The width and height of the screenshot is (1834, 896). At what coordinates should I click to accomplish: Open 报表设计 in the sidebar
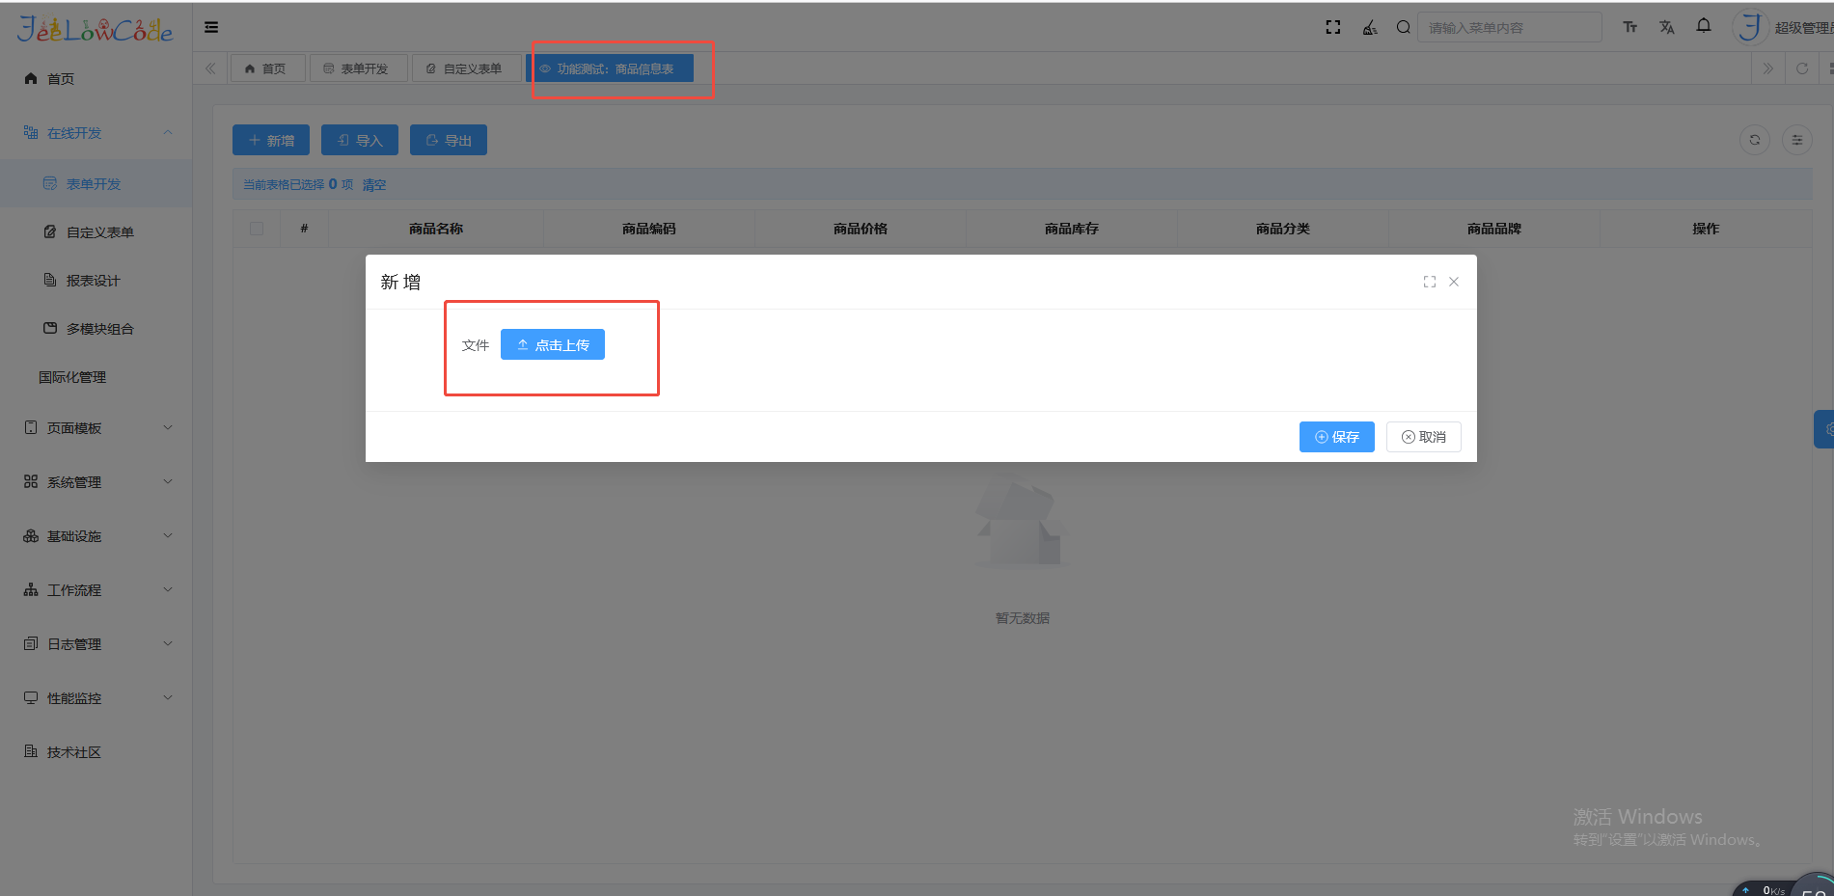93,281
